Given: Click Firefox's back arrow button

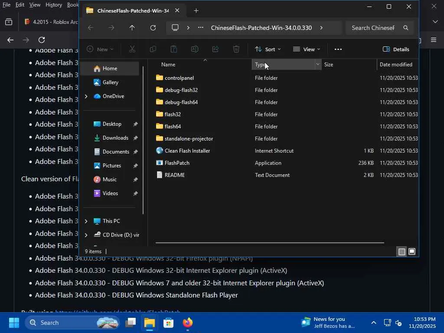Looking at the screenshot, I should point(10,40).
